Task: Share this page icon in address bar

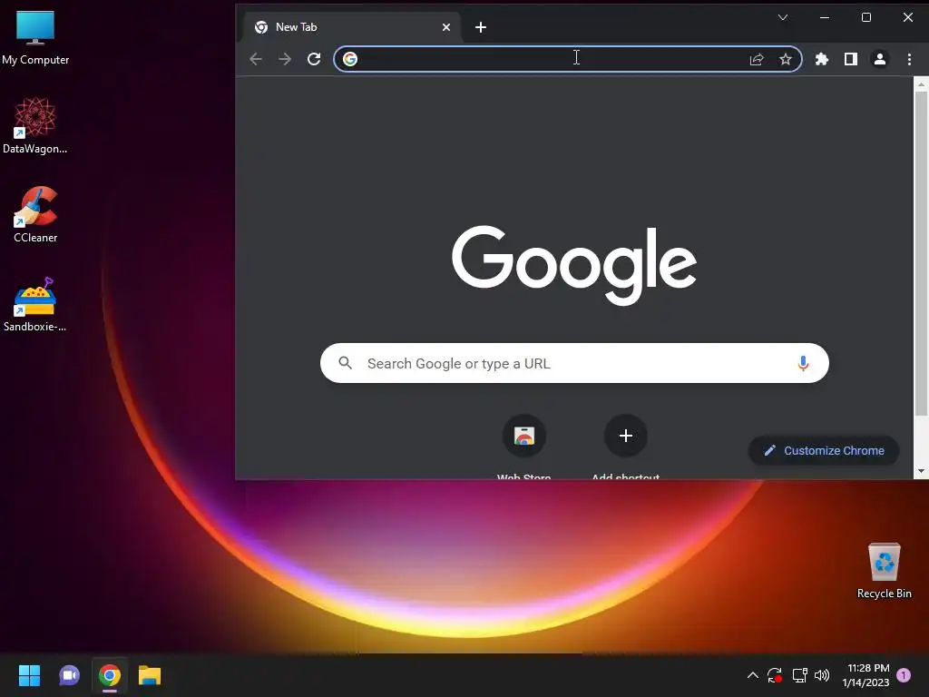Action: [757, 59]
